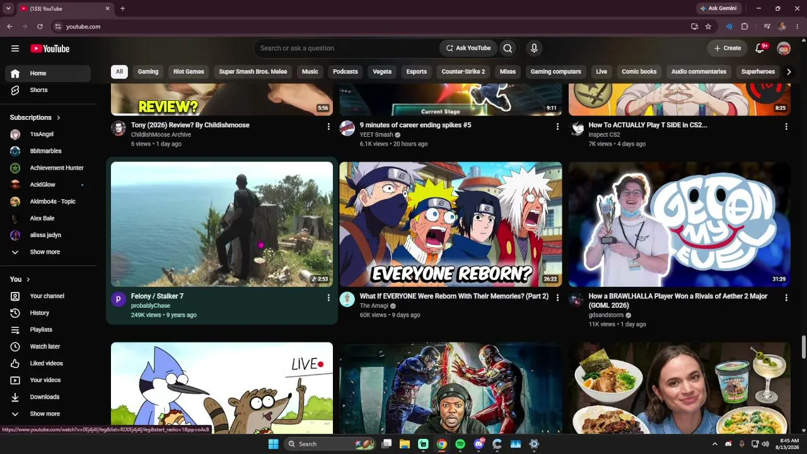Filter by Comic books chip

click(x=639, y=72)
